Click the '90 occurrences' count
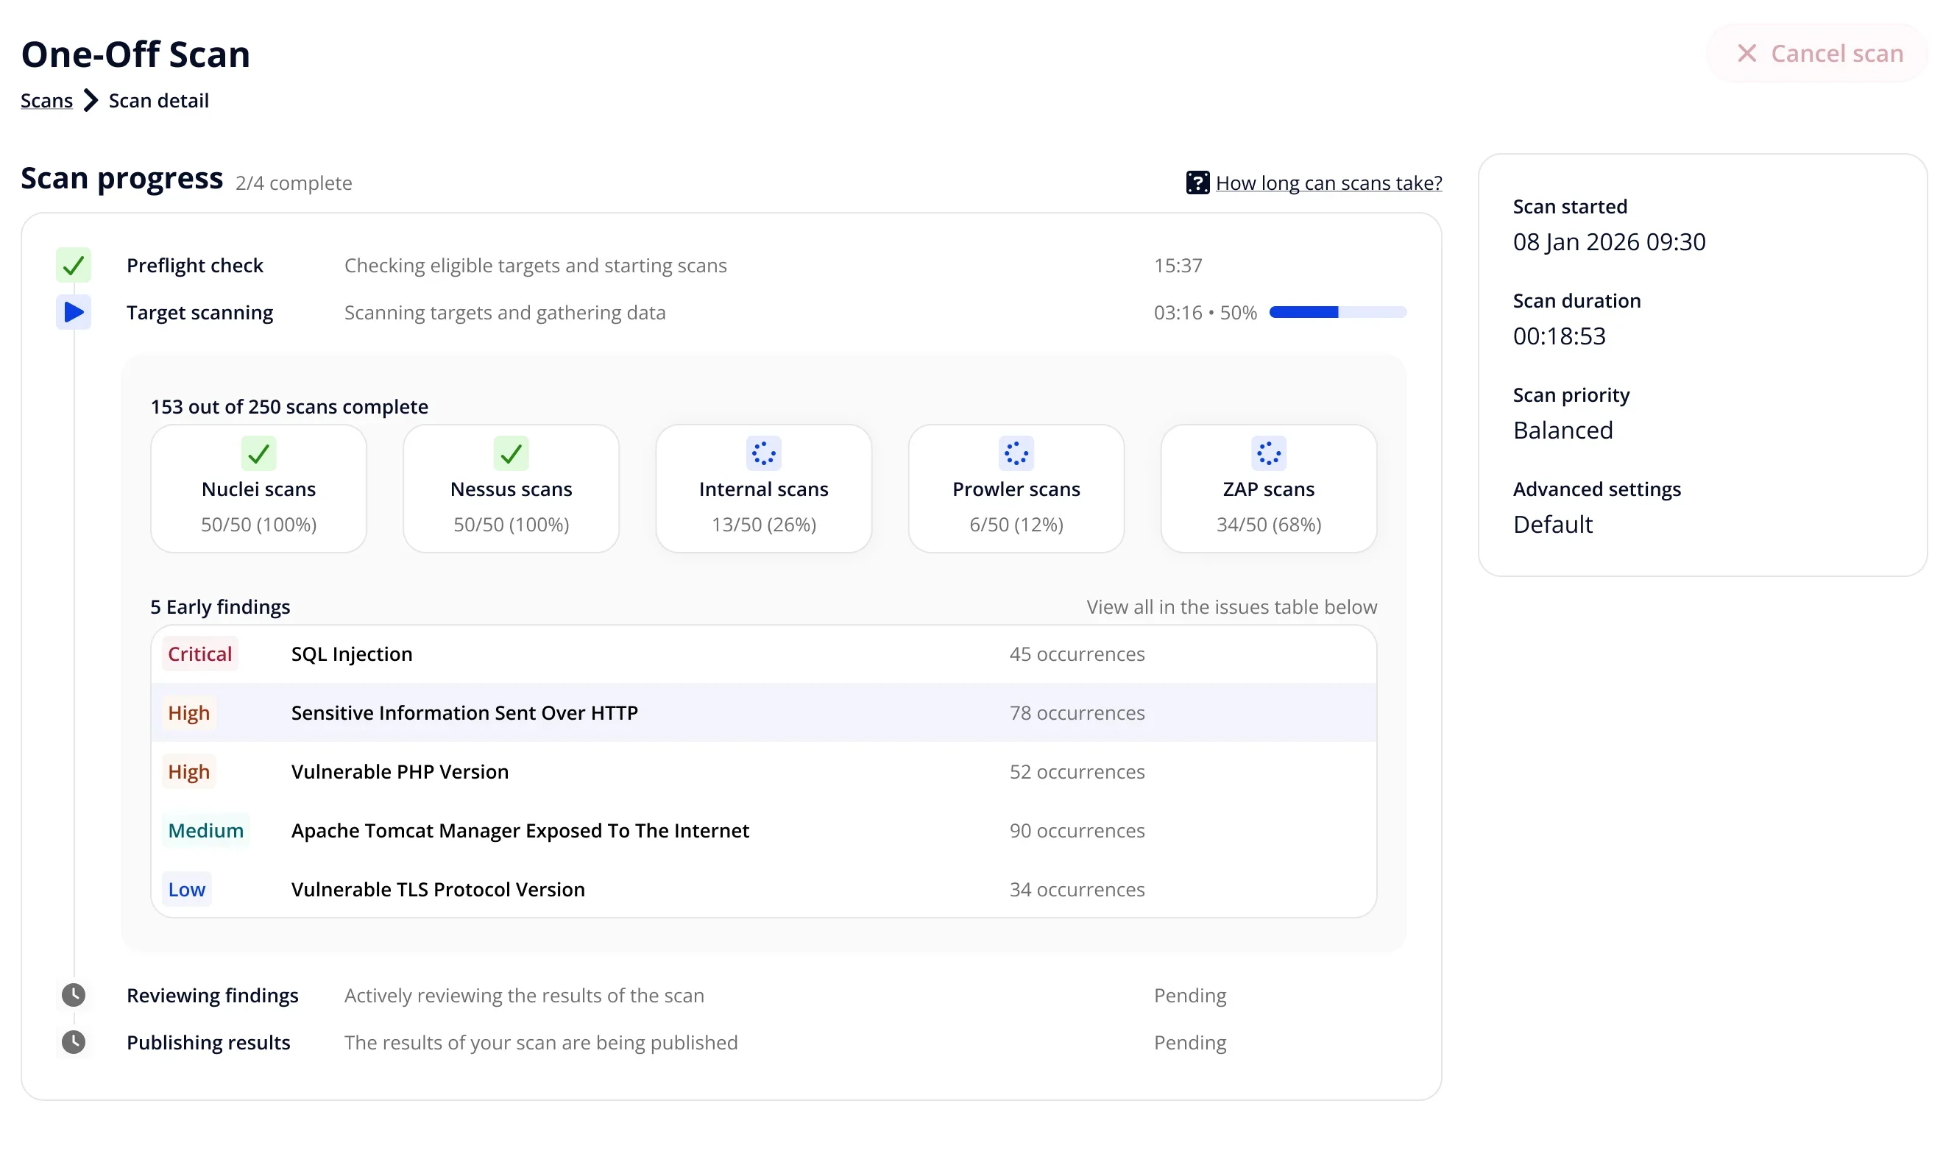Viewport: 1943px width, 1151px height. 1079,832
